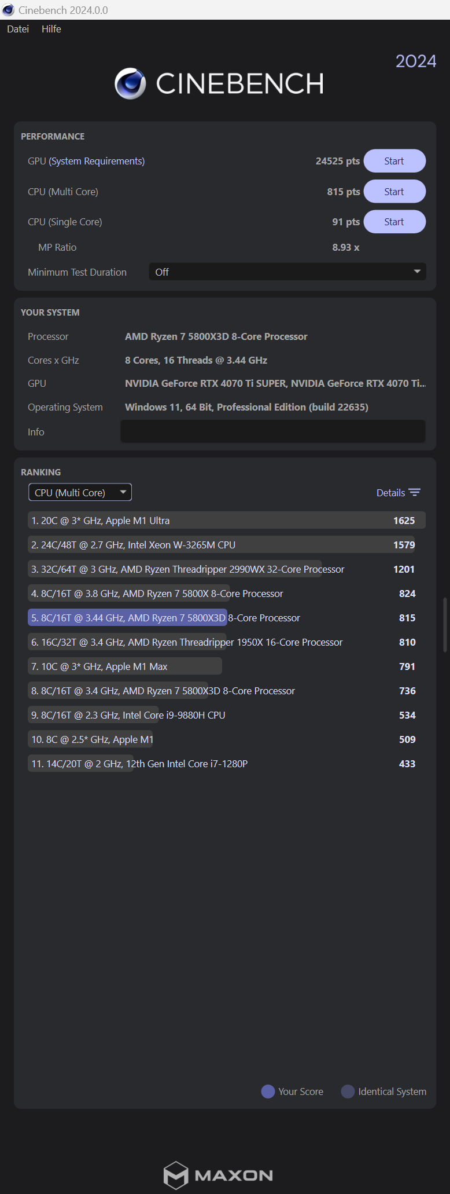Viewport: 450px width, 1194px height.
Task: Click the Windows 11 operating system text
Action: [x=246, y=407]
